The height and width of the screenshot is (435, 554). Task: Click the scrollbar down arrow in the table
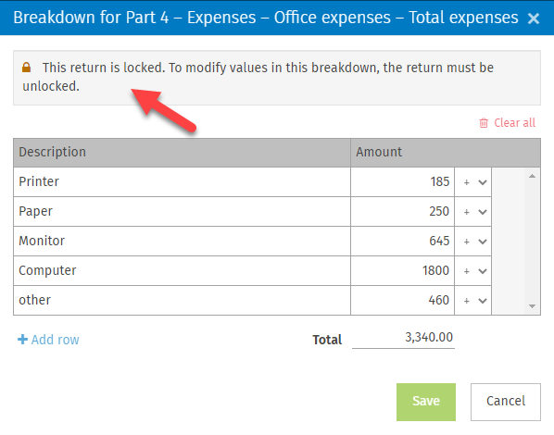[532, 306]
